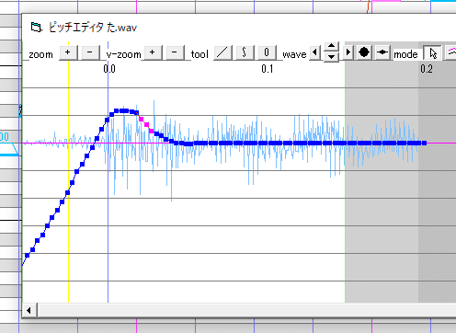Click the large dot wave button
The image size is (456, 333).
pyautogui.click(x=364, y=52)
